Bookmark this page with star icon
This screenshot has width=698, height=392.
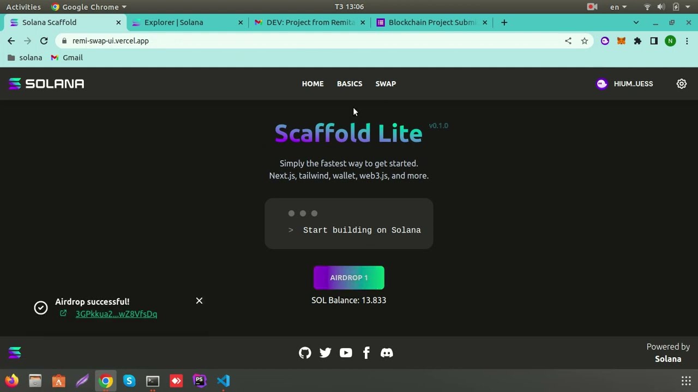(585, 41)
